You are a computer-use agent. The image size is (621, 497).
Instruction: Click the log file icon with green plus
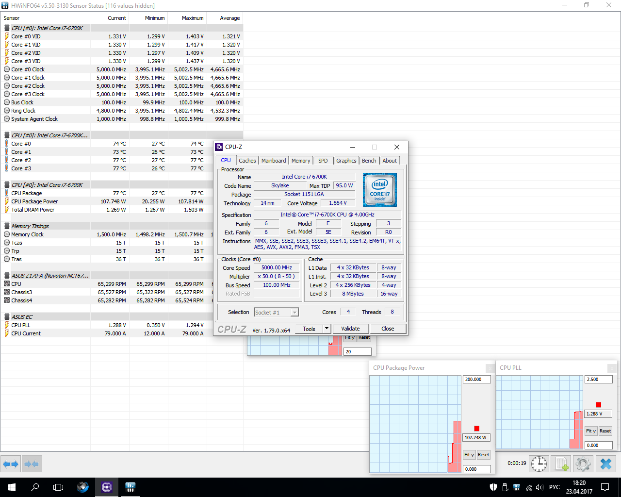point(561,464)
